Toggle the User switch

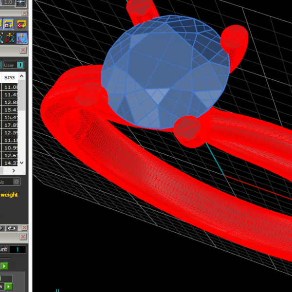tap(20, 65)
